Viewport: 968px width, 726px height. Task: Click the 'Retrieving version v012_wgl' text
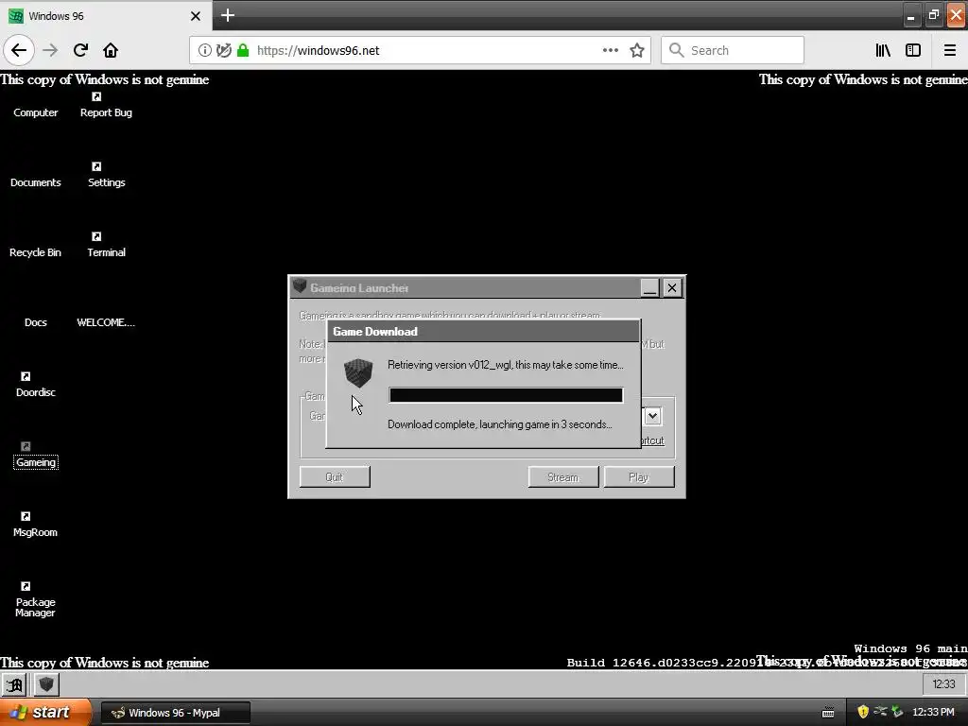(506, 365)
